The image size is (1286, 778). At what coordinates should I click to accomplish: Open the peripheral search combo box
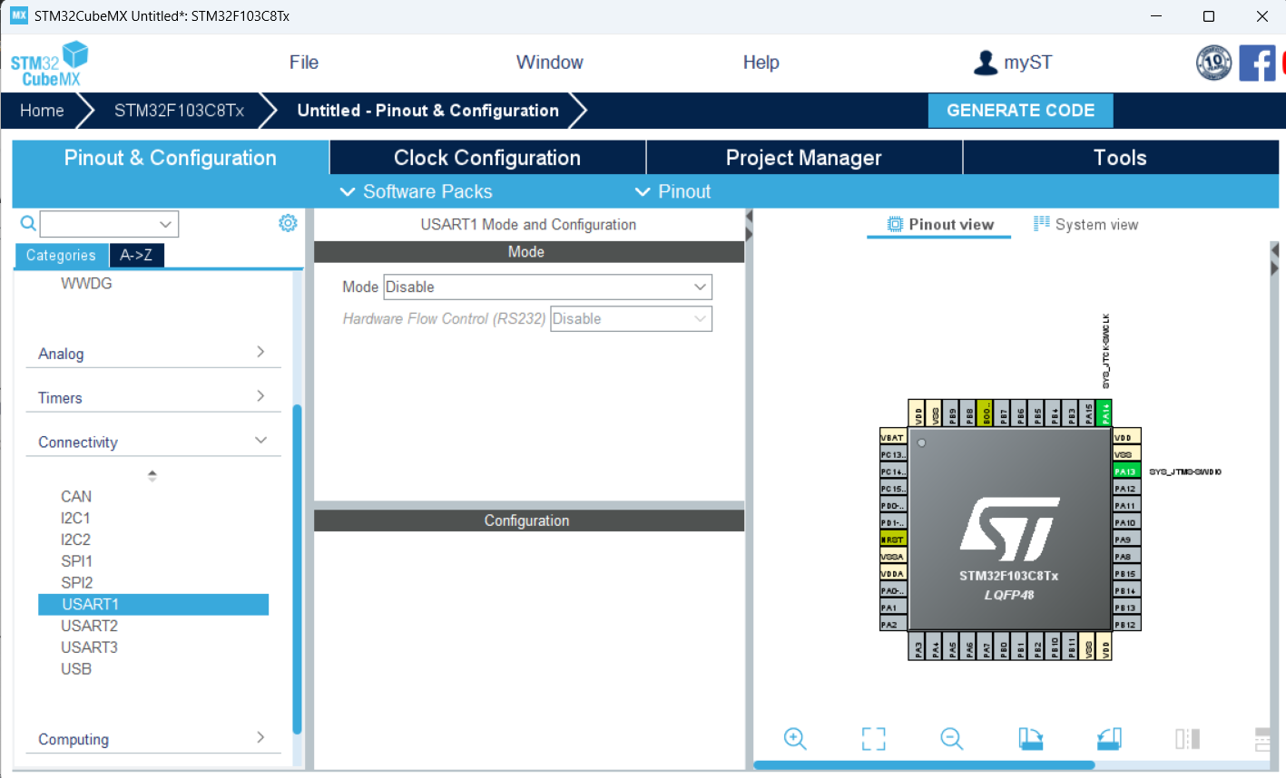(x=109, y=224)
